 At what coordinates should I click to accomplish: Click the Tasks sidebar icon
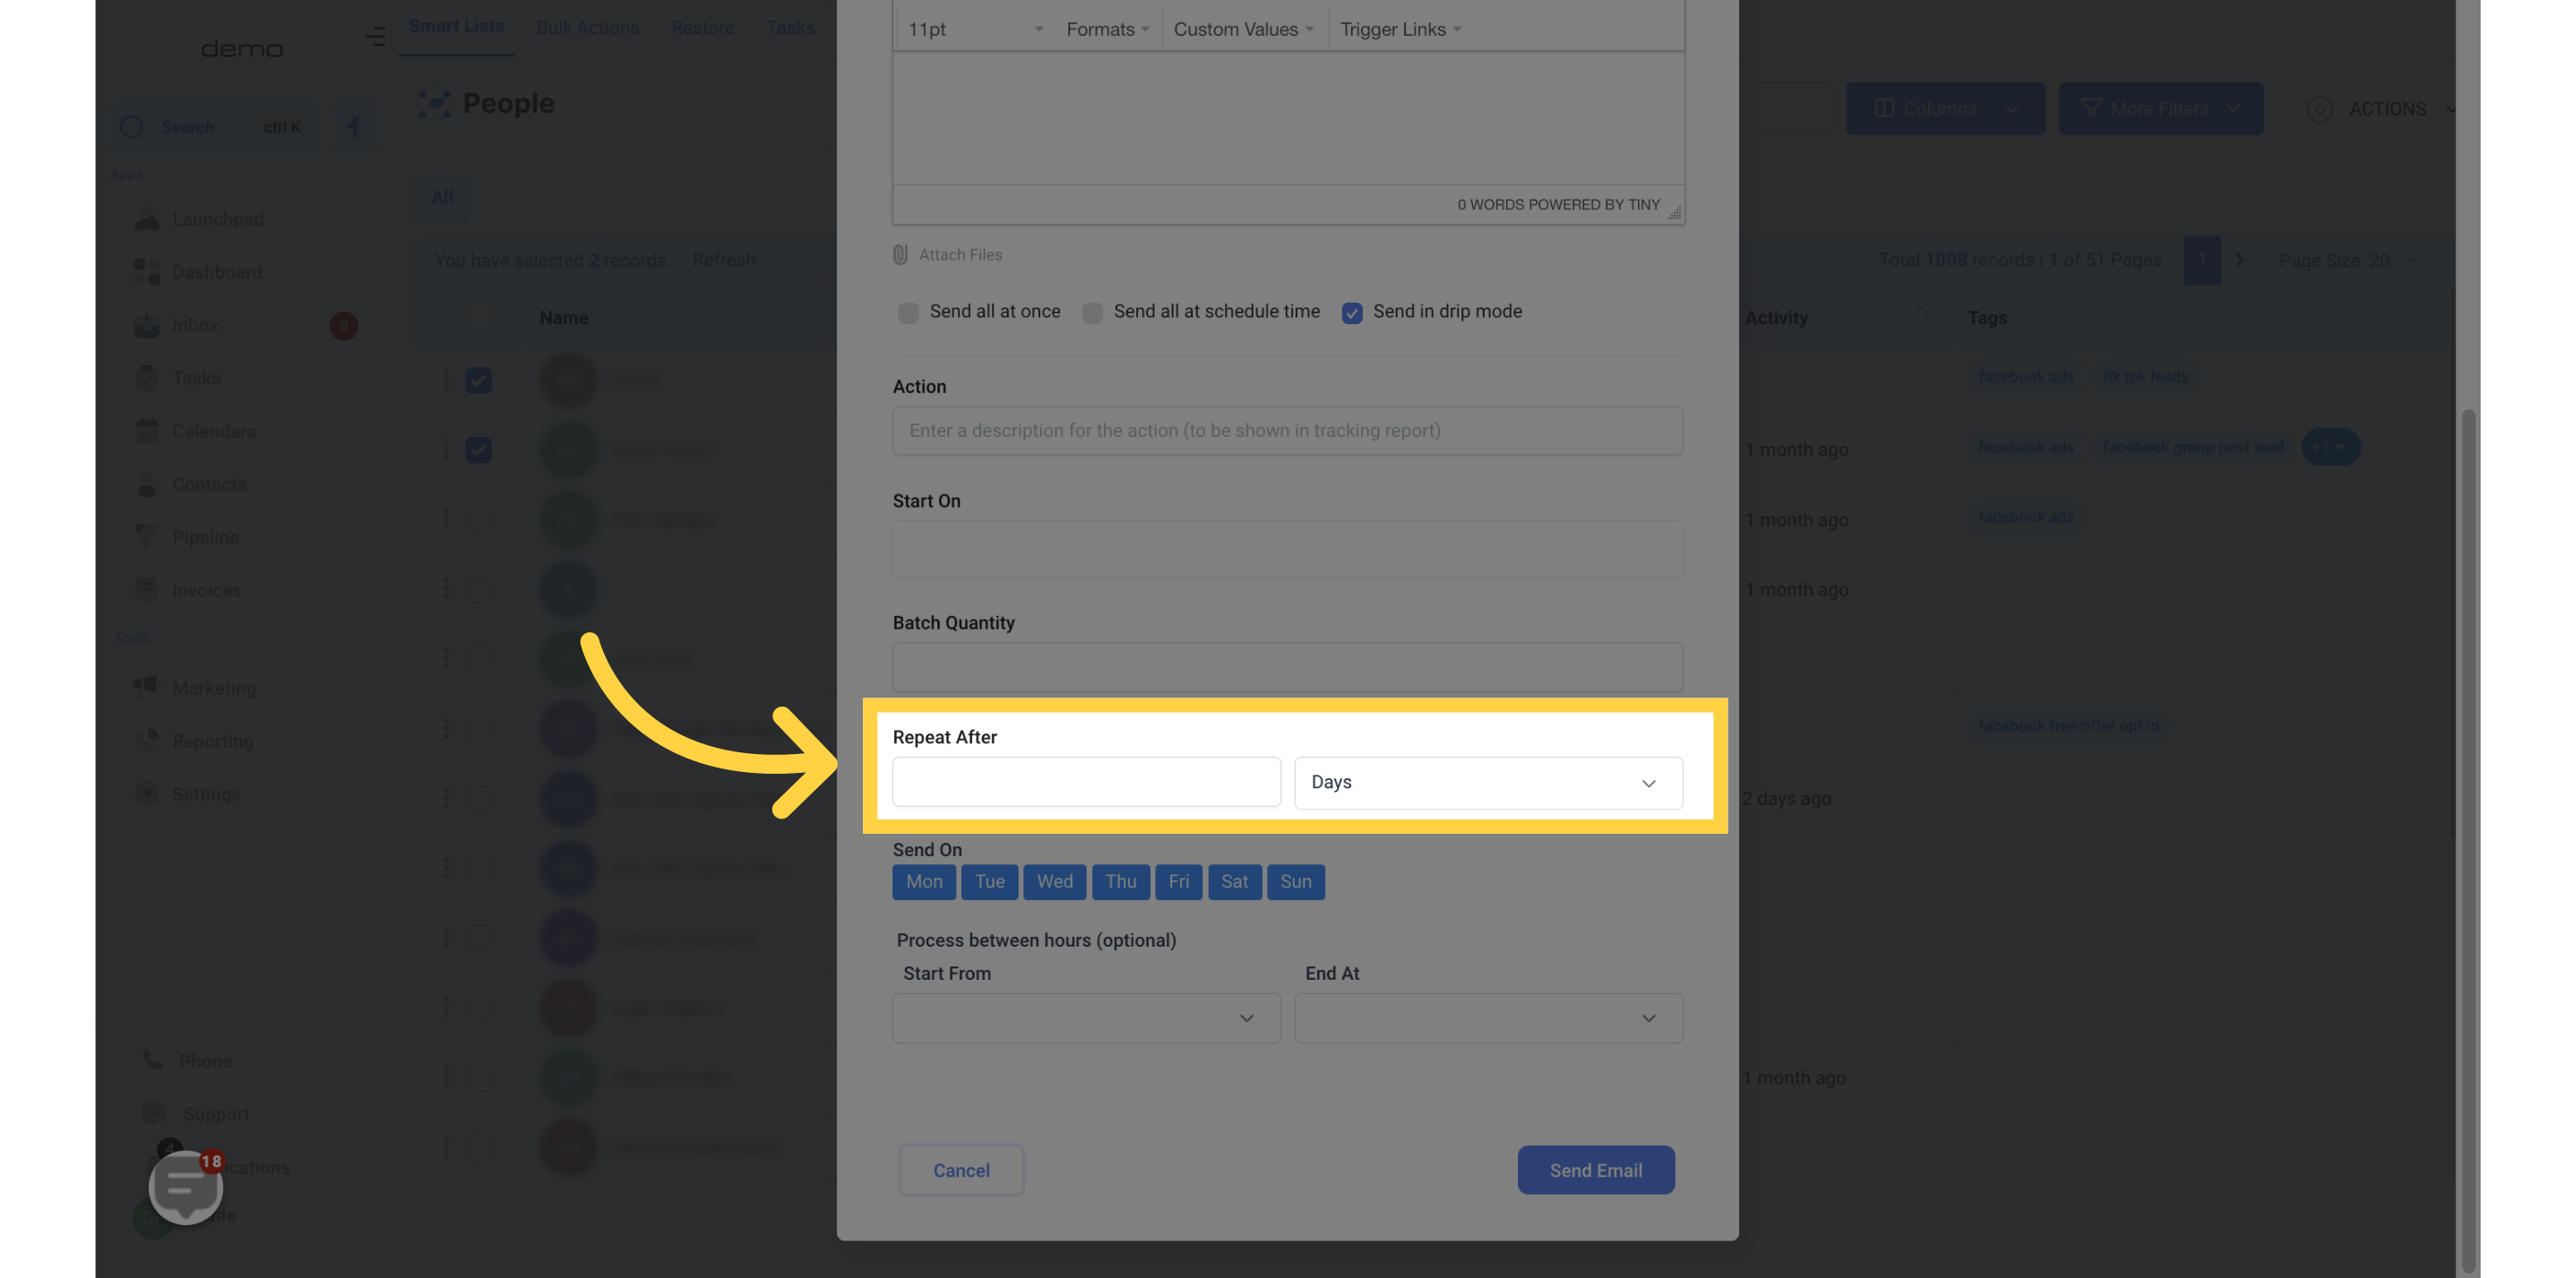click(x=147, y=379)
